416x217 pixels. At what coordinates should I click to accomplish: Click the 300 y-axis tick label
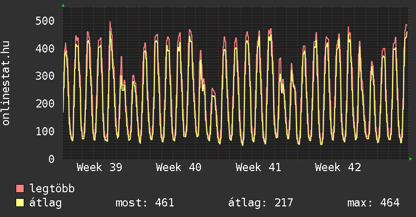point(45,76)
